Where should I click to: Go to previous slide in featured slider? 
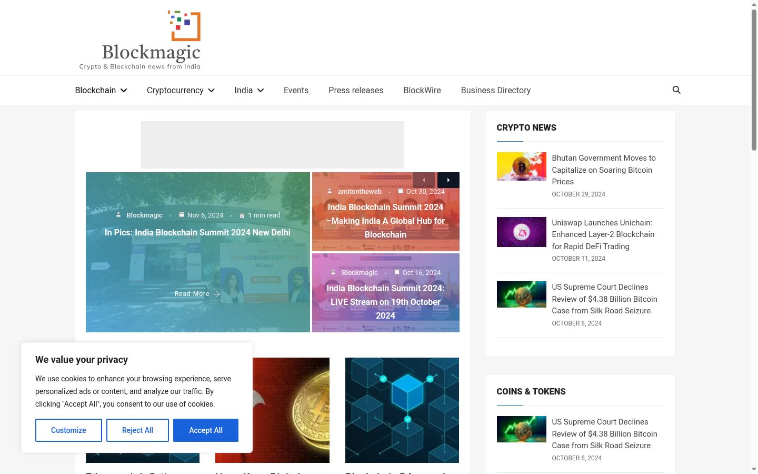pyautogui.click(x=424, y=180)
